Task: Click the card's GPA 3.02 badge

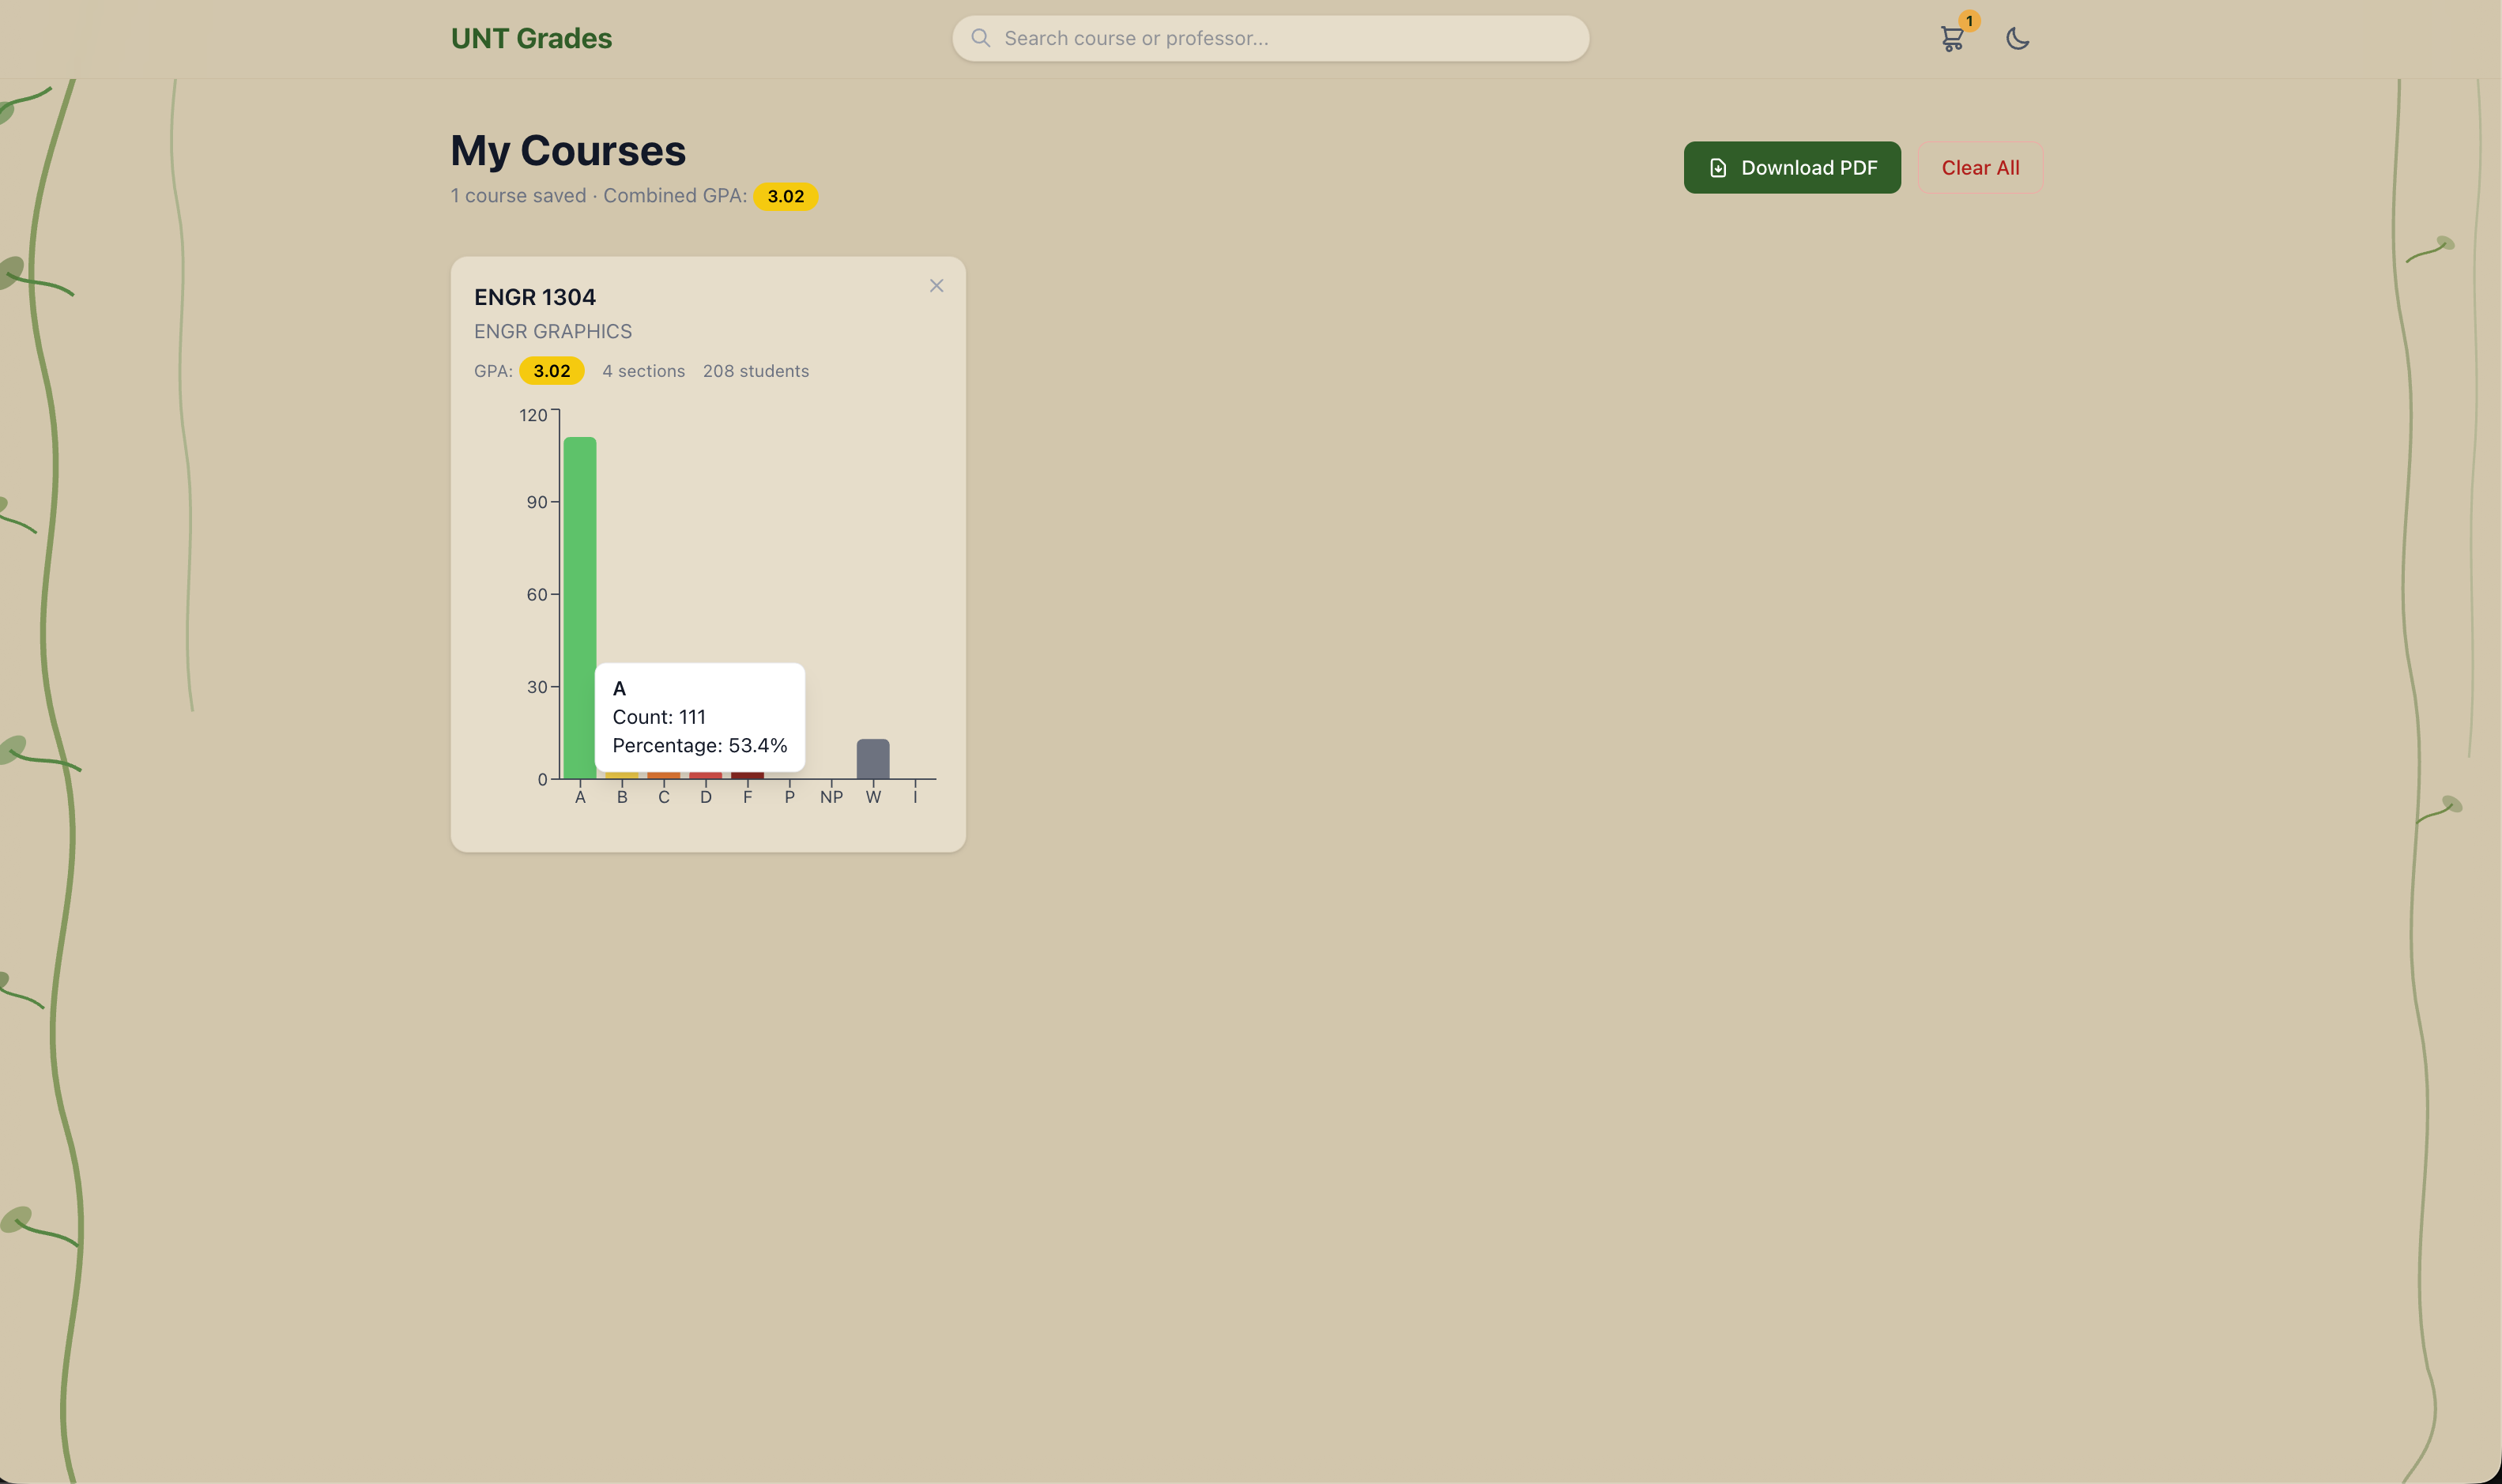Action: click(x=551, y=371)
